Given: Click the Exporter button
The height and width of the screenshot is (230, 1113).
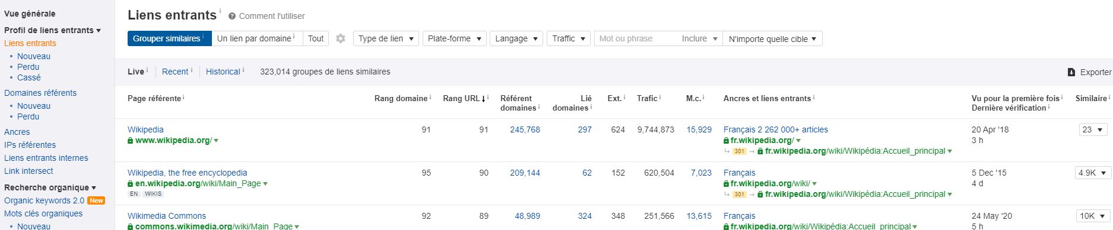Looking at the screenshot, I should pyautogui.click(x=1089, y=72).
